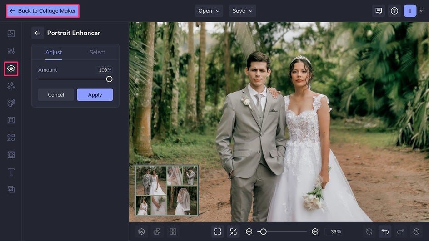
Task: Click the fit to screen icon
Action: tap(218, 231)
